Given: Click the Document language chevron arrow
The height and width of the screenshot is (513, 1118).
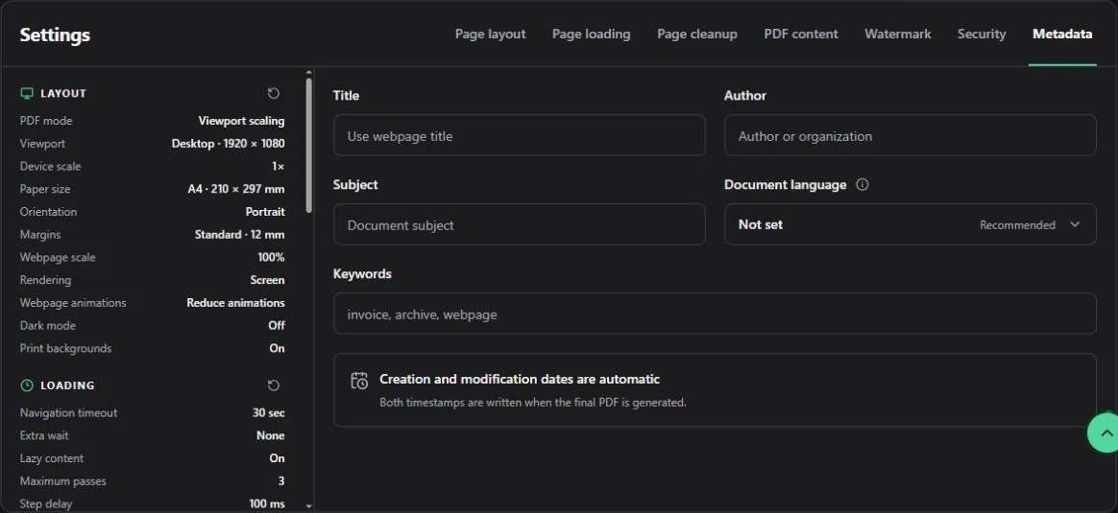Looking at the screenshot, I should tap(1075, 224).
